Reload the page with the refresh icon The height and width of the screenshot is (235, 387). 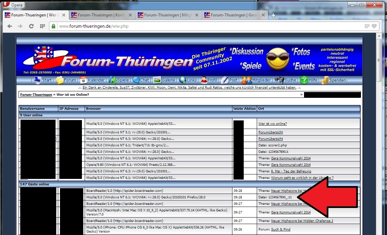click(31, 26)
